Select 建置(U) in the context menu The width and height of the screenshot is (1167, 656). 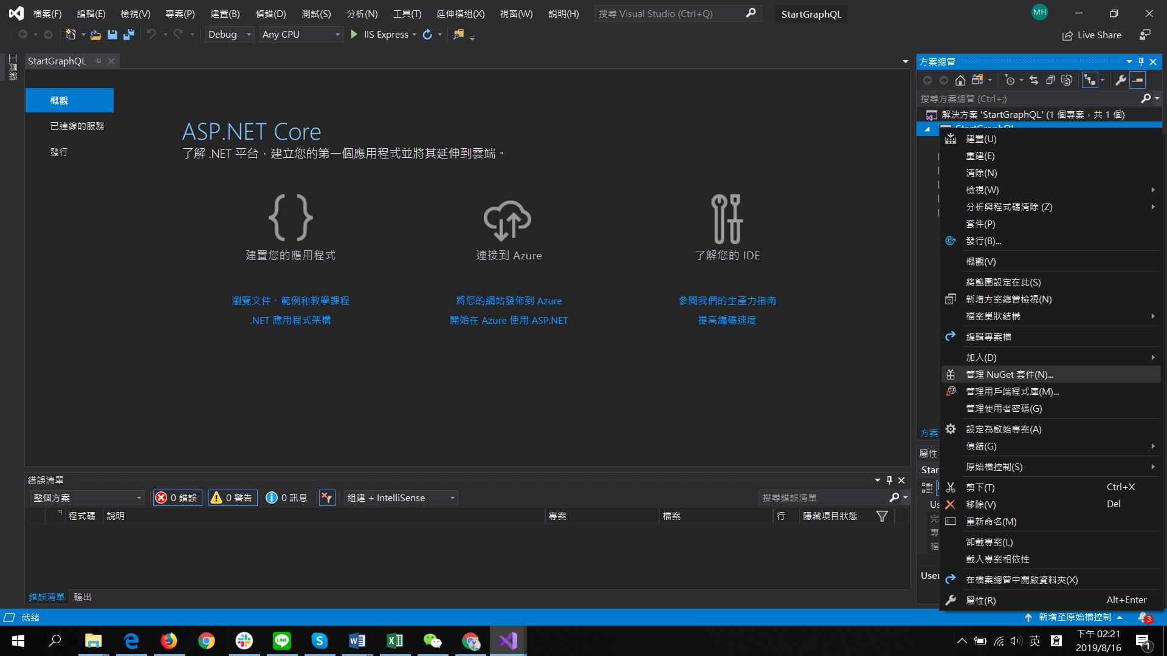click(x=1052, y=139)
